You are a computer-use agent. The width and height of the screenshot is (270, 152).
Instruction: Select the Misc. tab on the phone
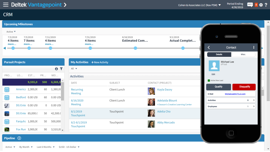pyautogui.click(x=243, y=54)
